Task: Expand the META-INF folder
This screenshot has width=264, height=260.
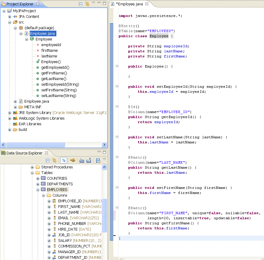Action: pos(15,107)
